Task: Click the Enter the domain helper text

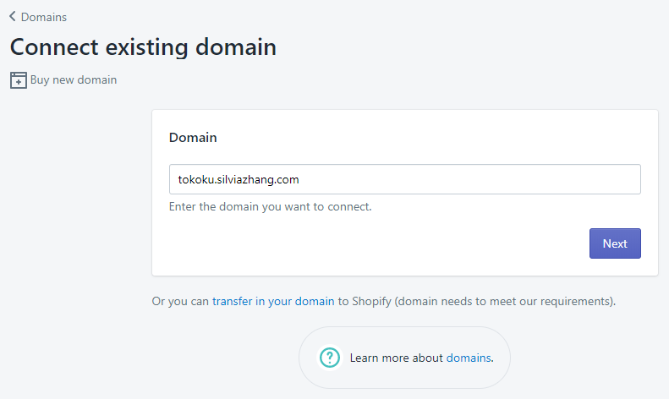Action: (270, 207)
